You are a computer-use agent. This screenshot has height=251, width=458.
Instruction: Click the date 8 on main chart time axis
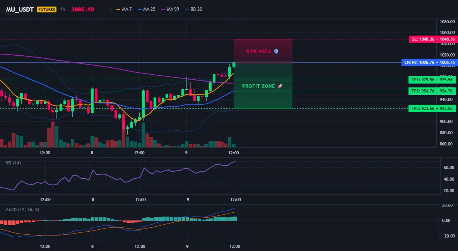pyautogui.click(x=92, y=153)
